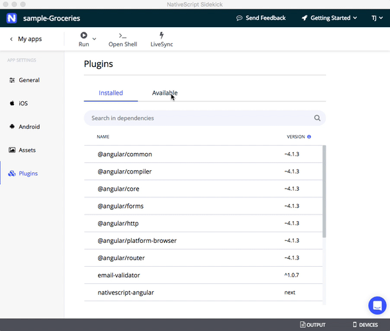Click the sample-Groceries app title
This screenshot has height=331, width=390.
point(52,18)
